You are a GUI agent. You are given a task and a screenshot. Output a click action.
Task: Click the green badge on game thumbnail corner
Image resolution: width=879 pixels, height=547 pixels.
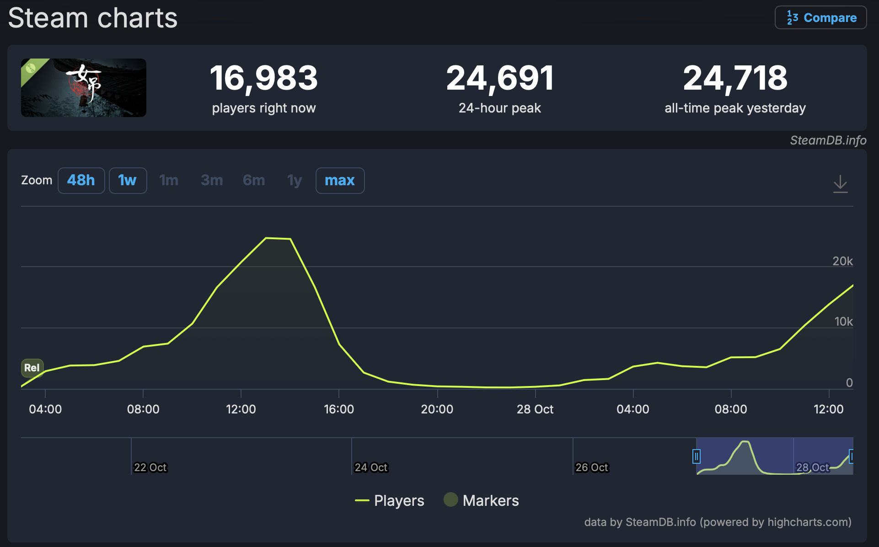coord(31,68)
